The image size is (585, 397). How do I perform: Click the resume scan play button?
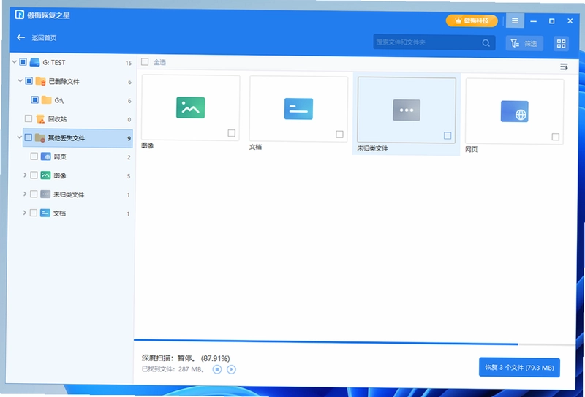pyautogui.click(x=231, y=369)
